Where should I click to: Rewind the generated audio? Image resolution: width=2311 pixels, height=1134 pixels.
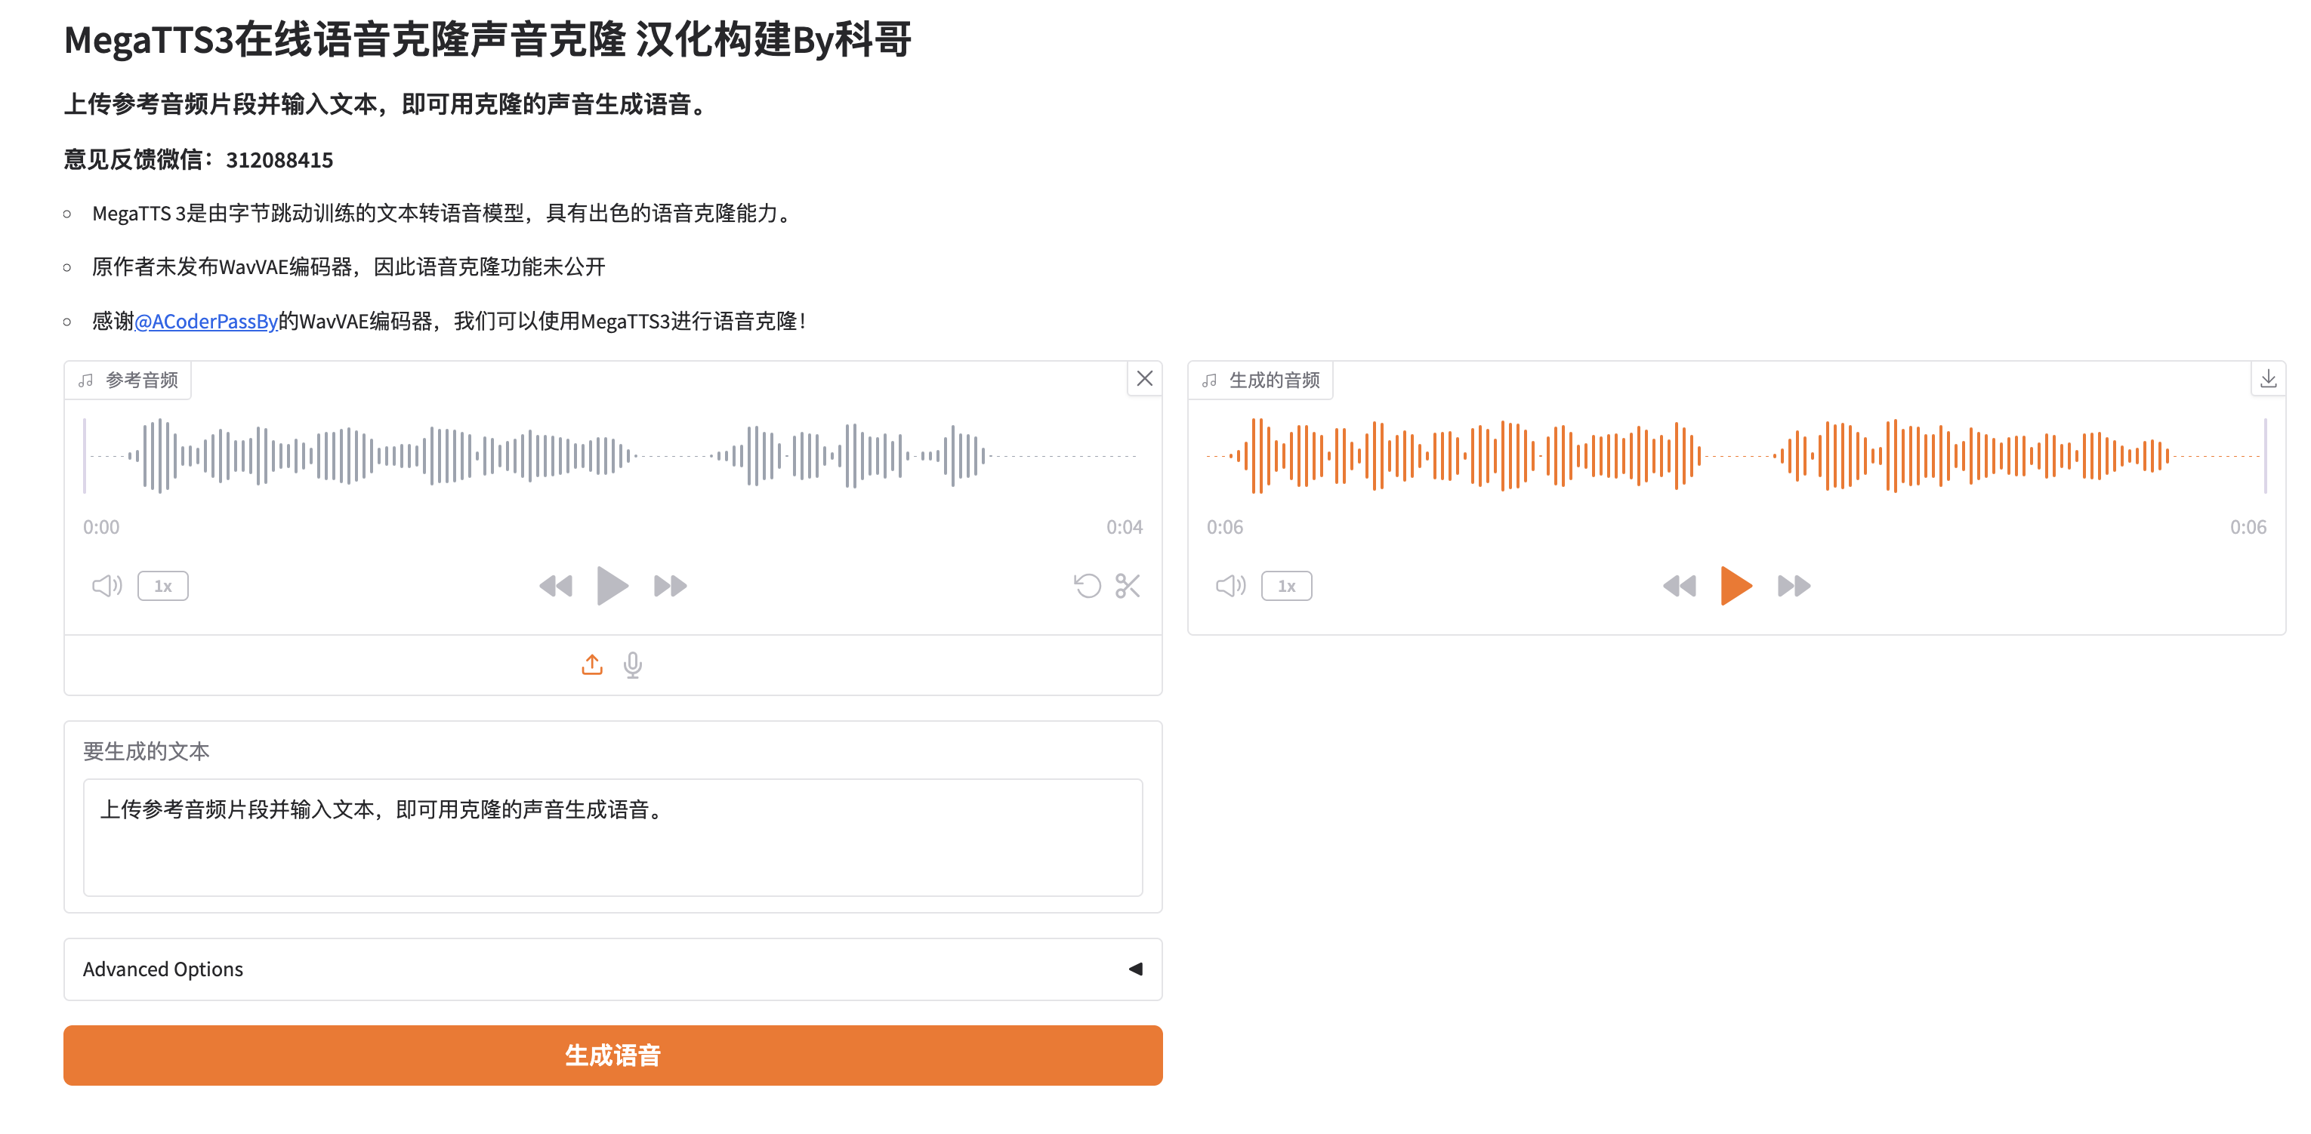1680,586
